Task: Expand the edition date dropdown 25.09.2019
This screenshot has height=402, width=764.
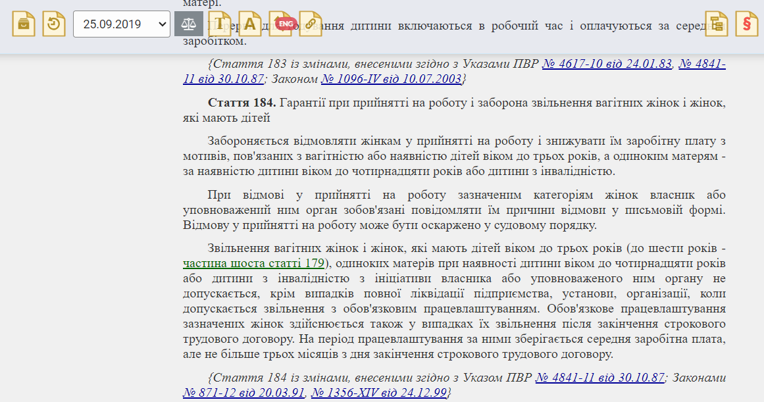Action: tap(121, 24)
